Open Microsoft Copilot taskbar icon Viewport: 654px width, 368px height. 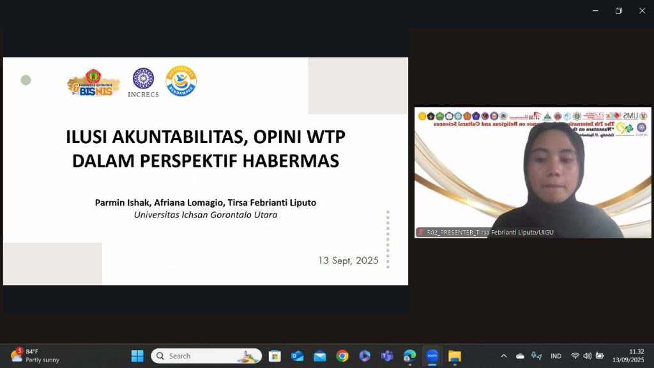[x=365, y=356]
